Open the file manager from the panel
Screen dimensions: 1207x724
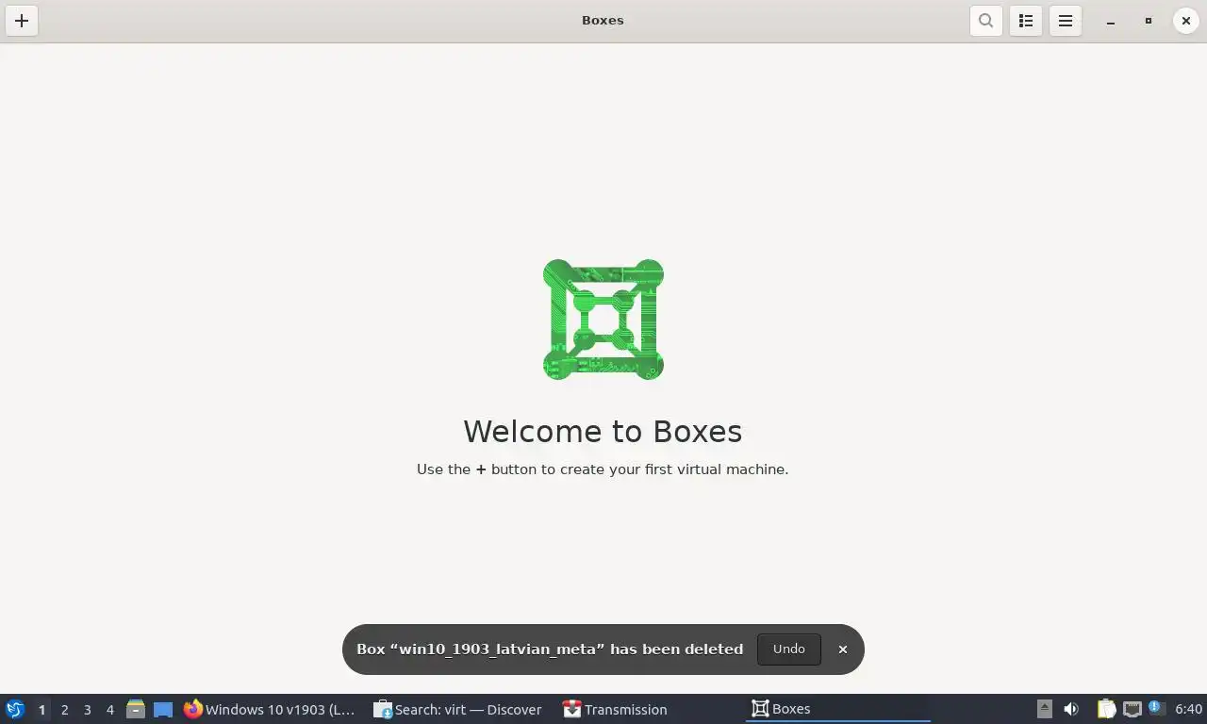136,709
